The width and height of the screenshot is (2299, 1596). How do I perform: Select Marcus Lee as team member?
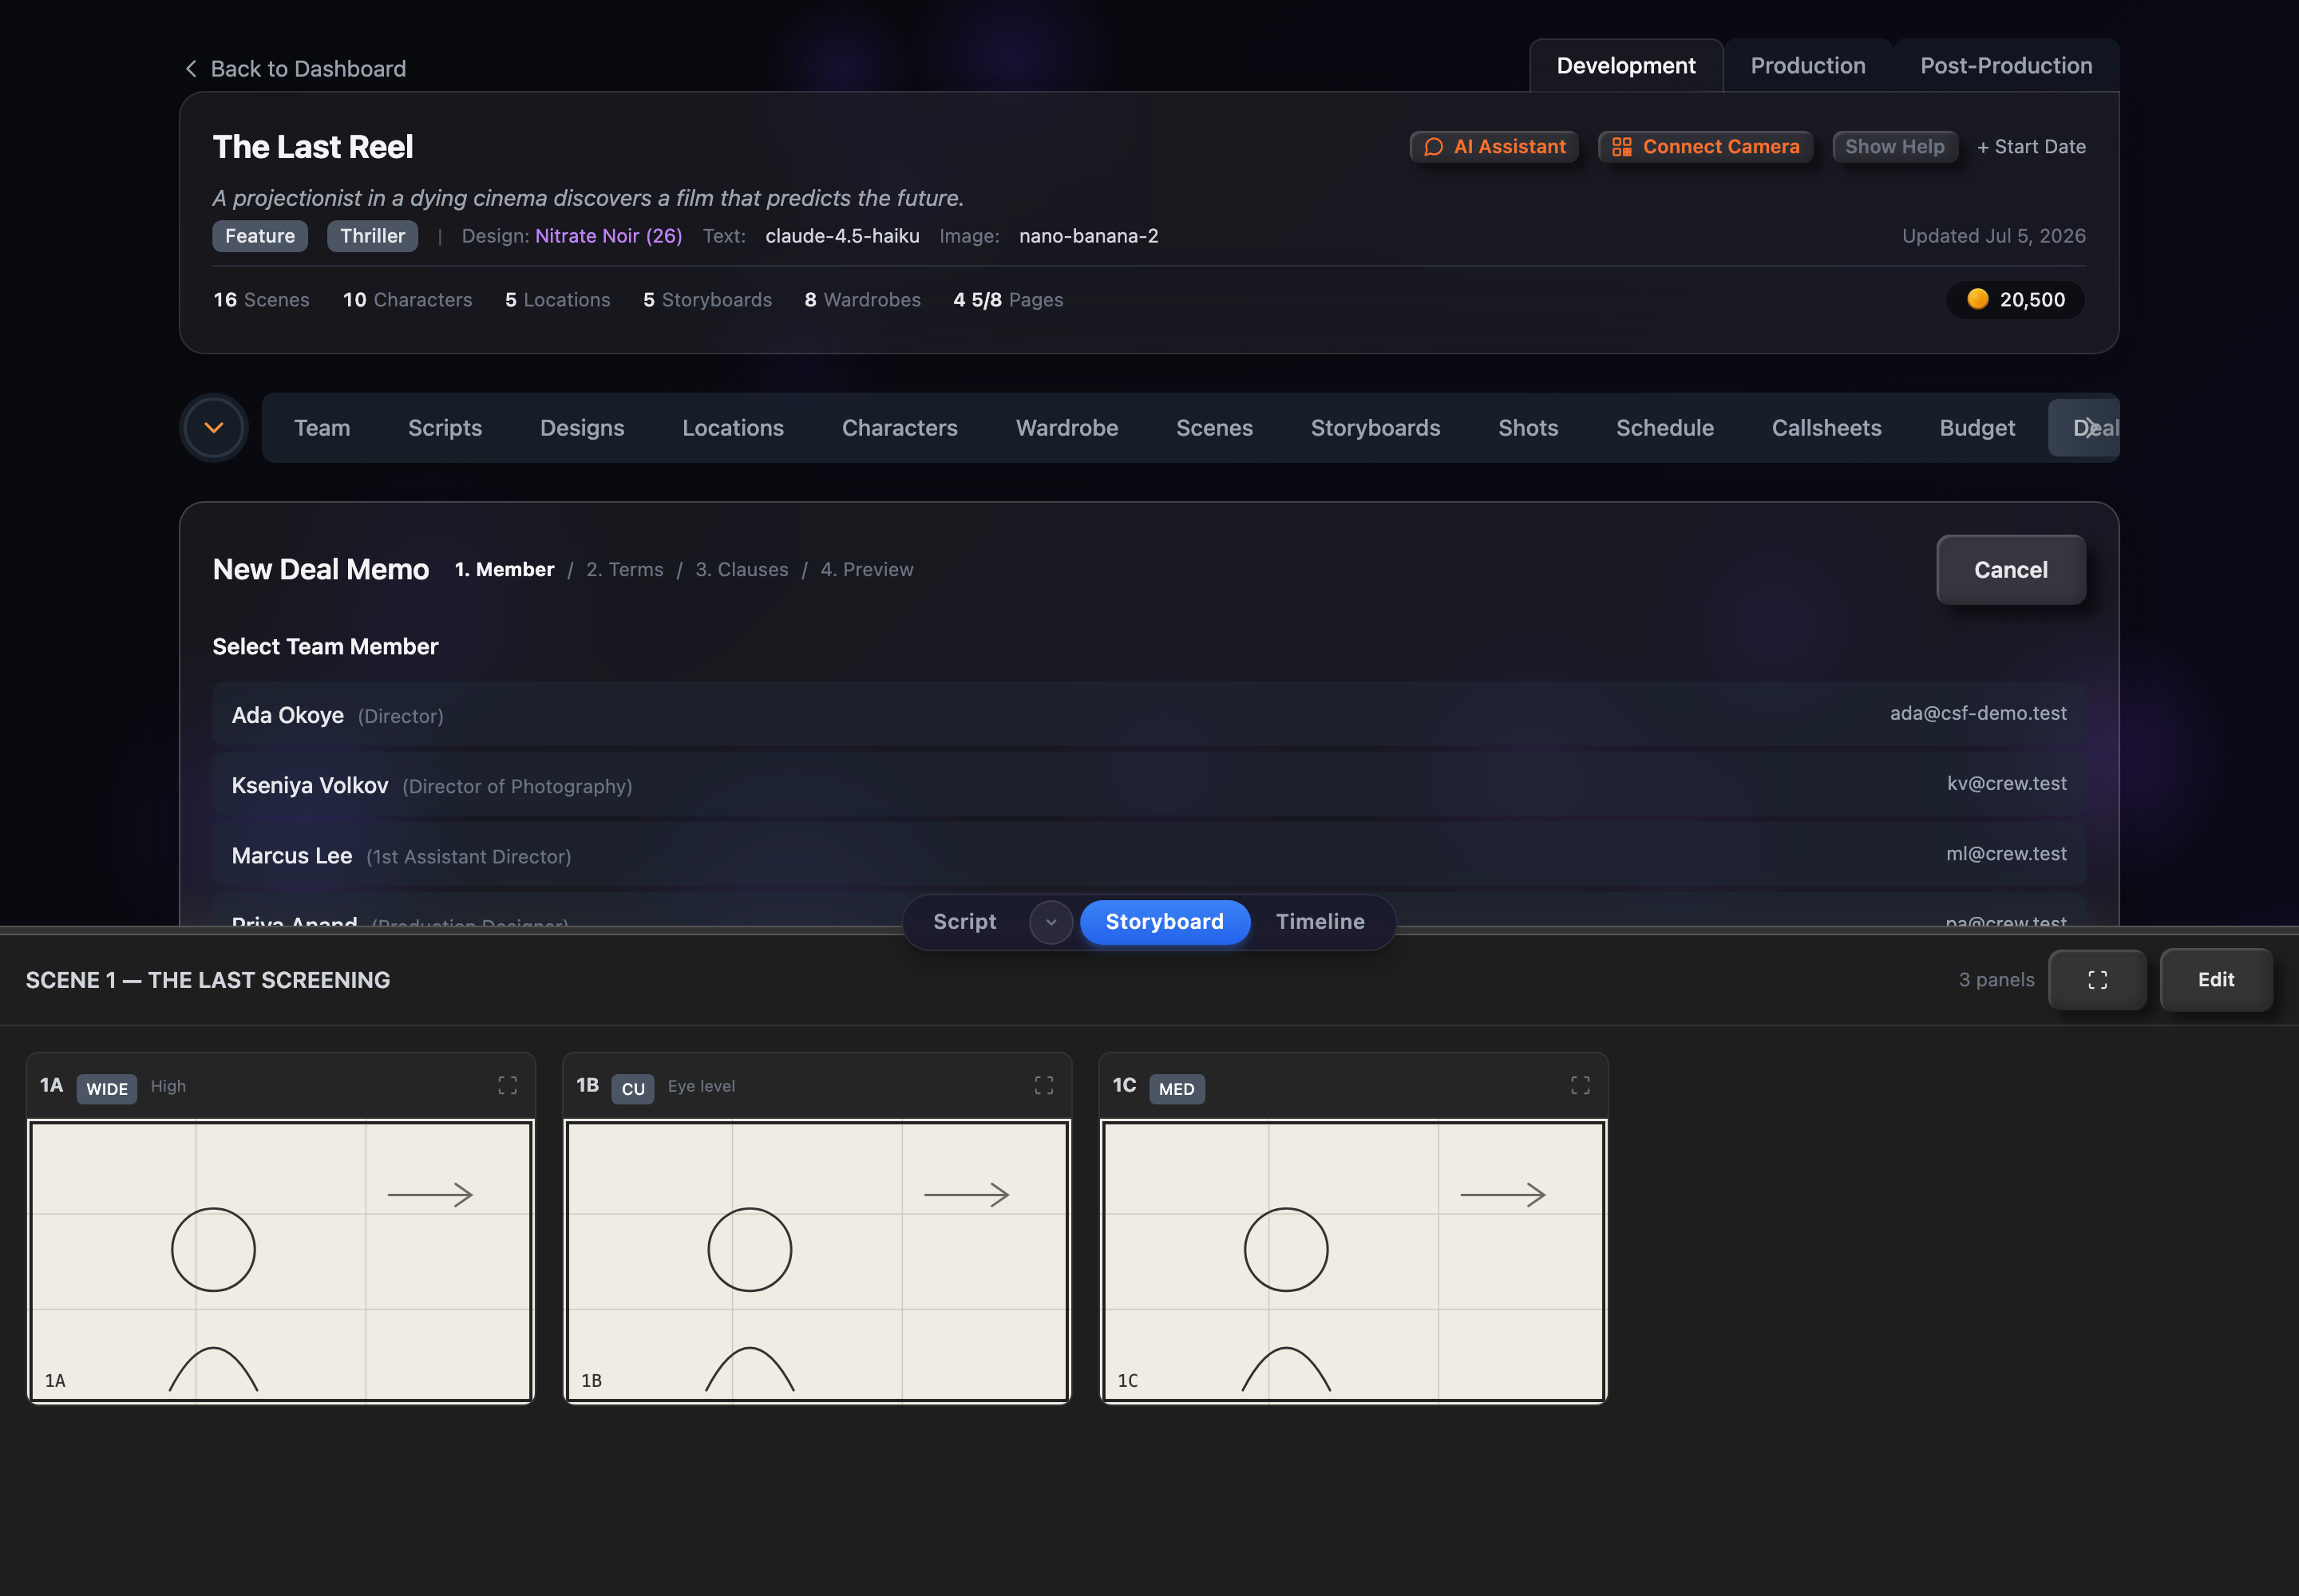[1149, 854]
